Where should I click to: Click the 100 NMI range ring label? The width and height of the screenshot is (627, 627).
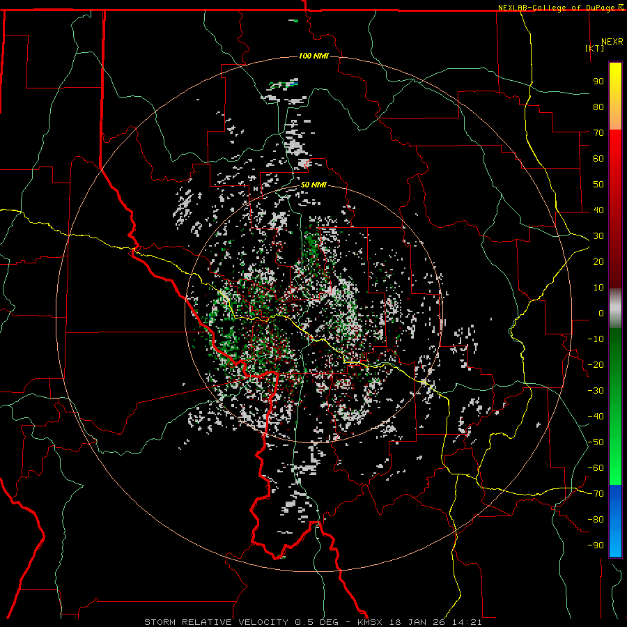314,56
